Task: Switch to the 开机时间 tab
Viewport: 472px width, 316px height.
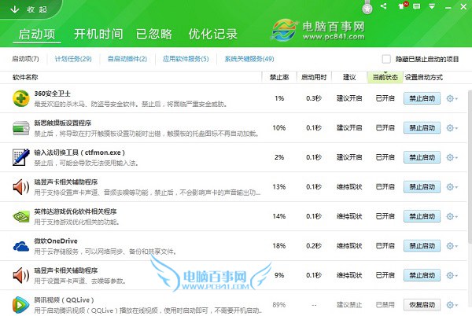Action: (x=98, y=35)
